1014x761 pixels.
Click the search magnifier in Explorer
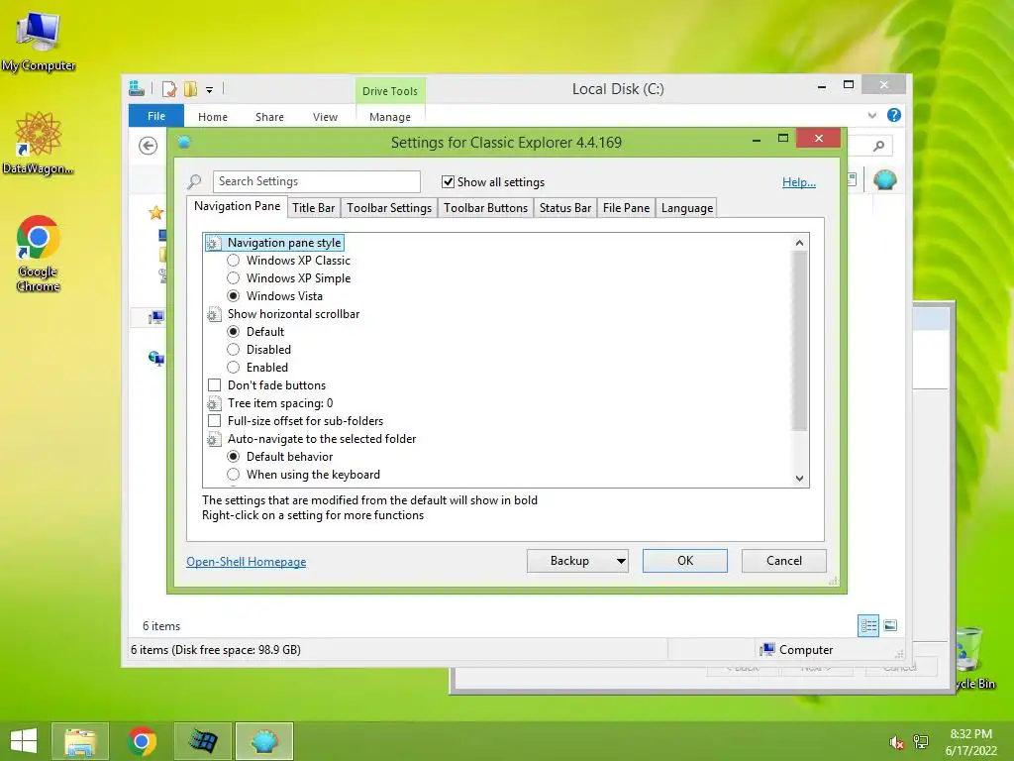[x=878, y=146]
